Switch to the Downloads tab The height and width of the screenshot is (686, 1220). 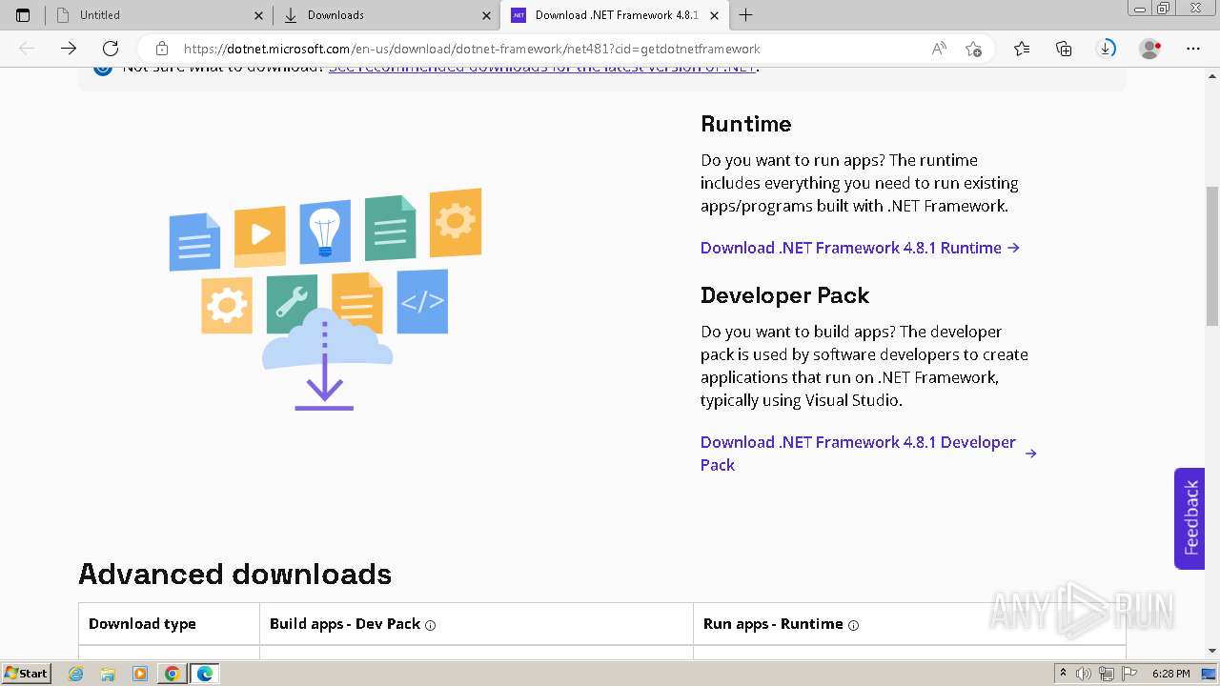386,15
